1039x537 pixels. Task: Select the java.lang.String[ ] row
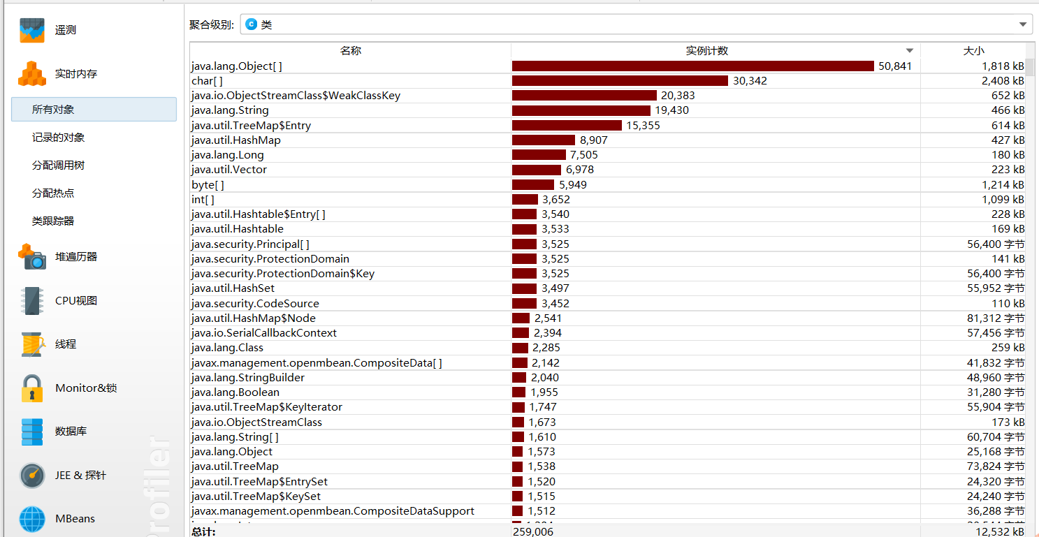608,437
